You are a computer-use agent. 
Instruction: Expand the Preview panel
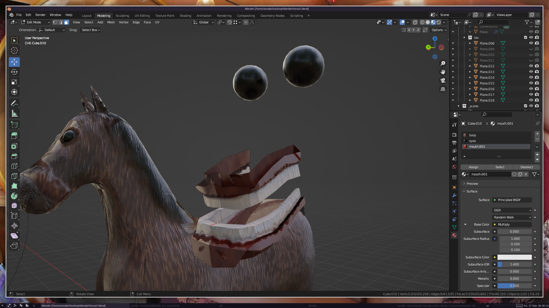[x=472, y=184]
